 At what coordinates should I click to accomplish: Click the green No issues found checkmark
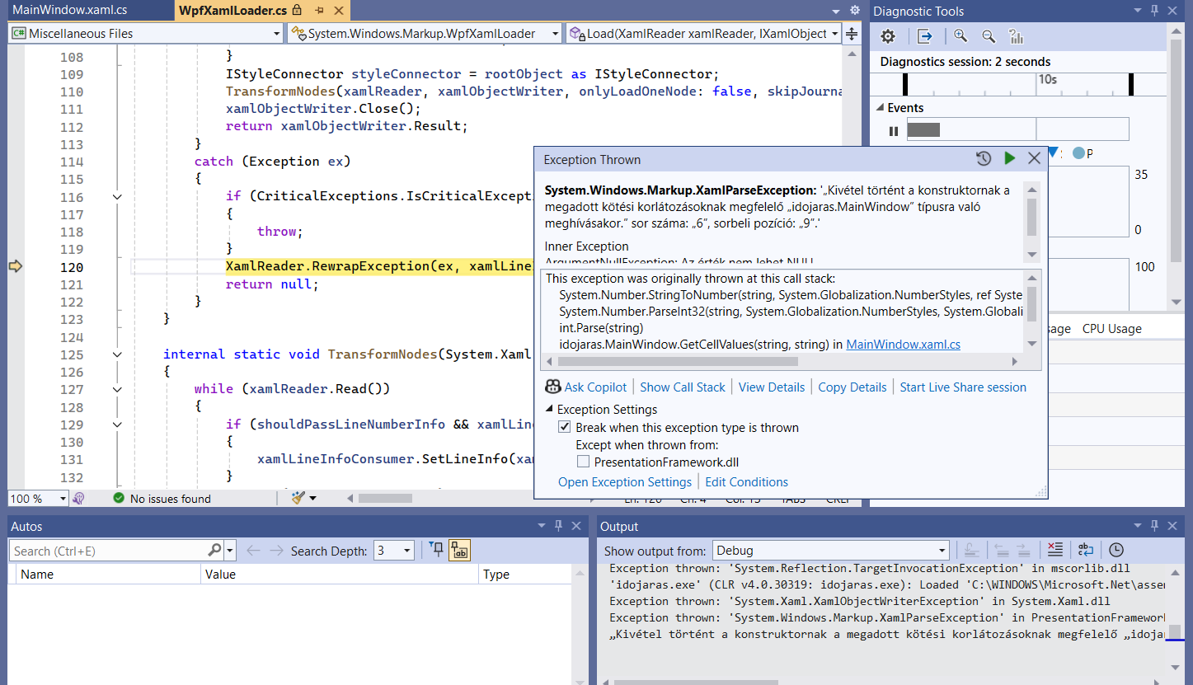point(119,498)
